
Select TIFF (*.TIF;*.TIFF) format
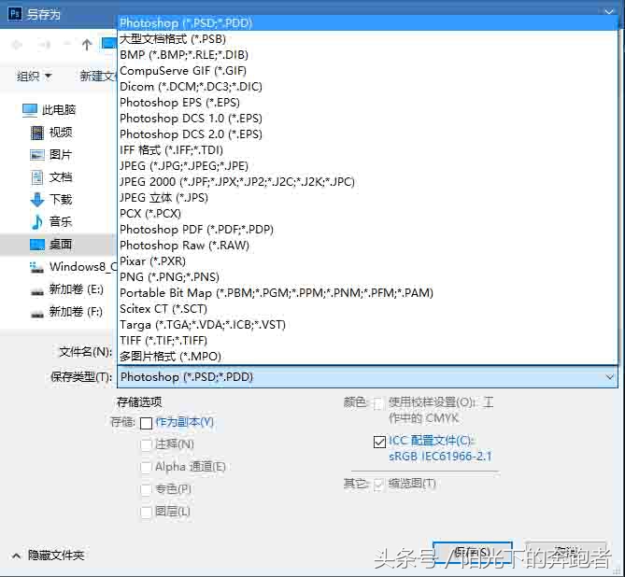pos(367,341)
